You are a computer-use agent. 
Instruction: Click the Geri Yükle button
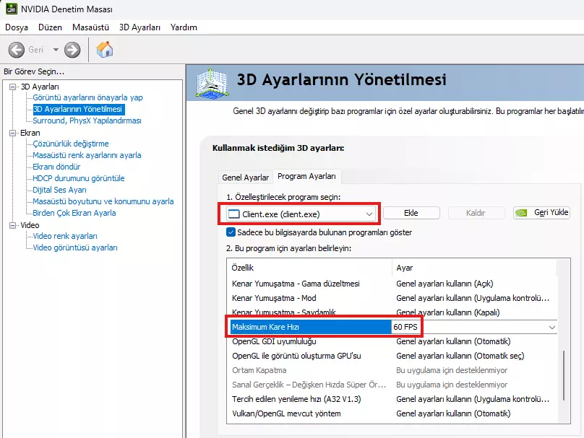[x=541, y=213]
